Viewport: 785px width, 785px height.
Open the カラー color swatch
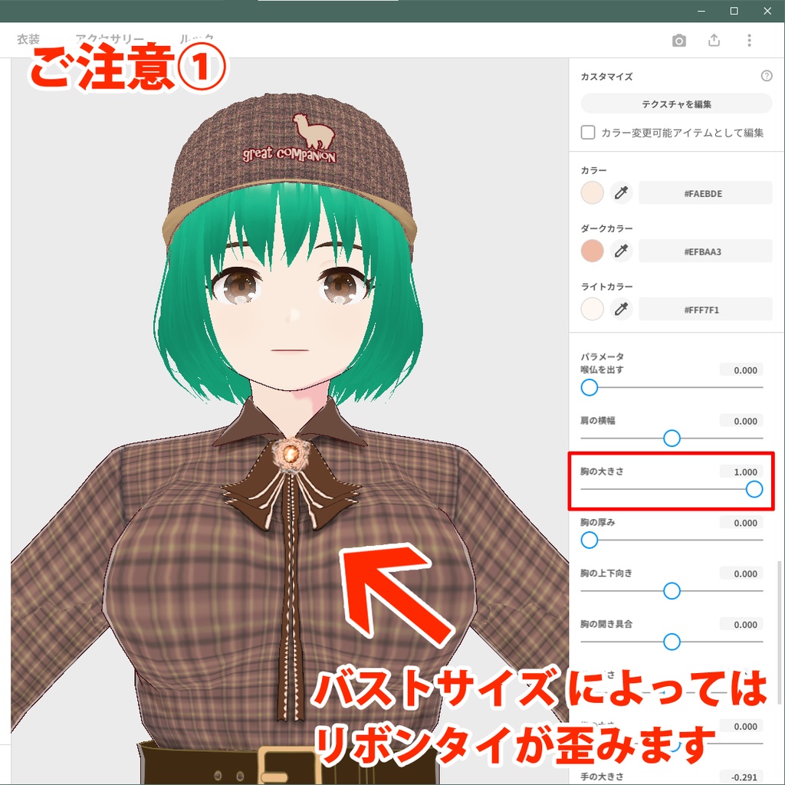tap(591, 192)
